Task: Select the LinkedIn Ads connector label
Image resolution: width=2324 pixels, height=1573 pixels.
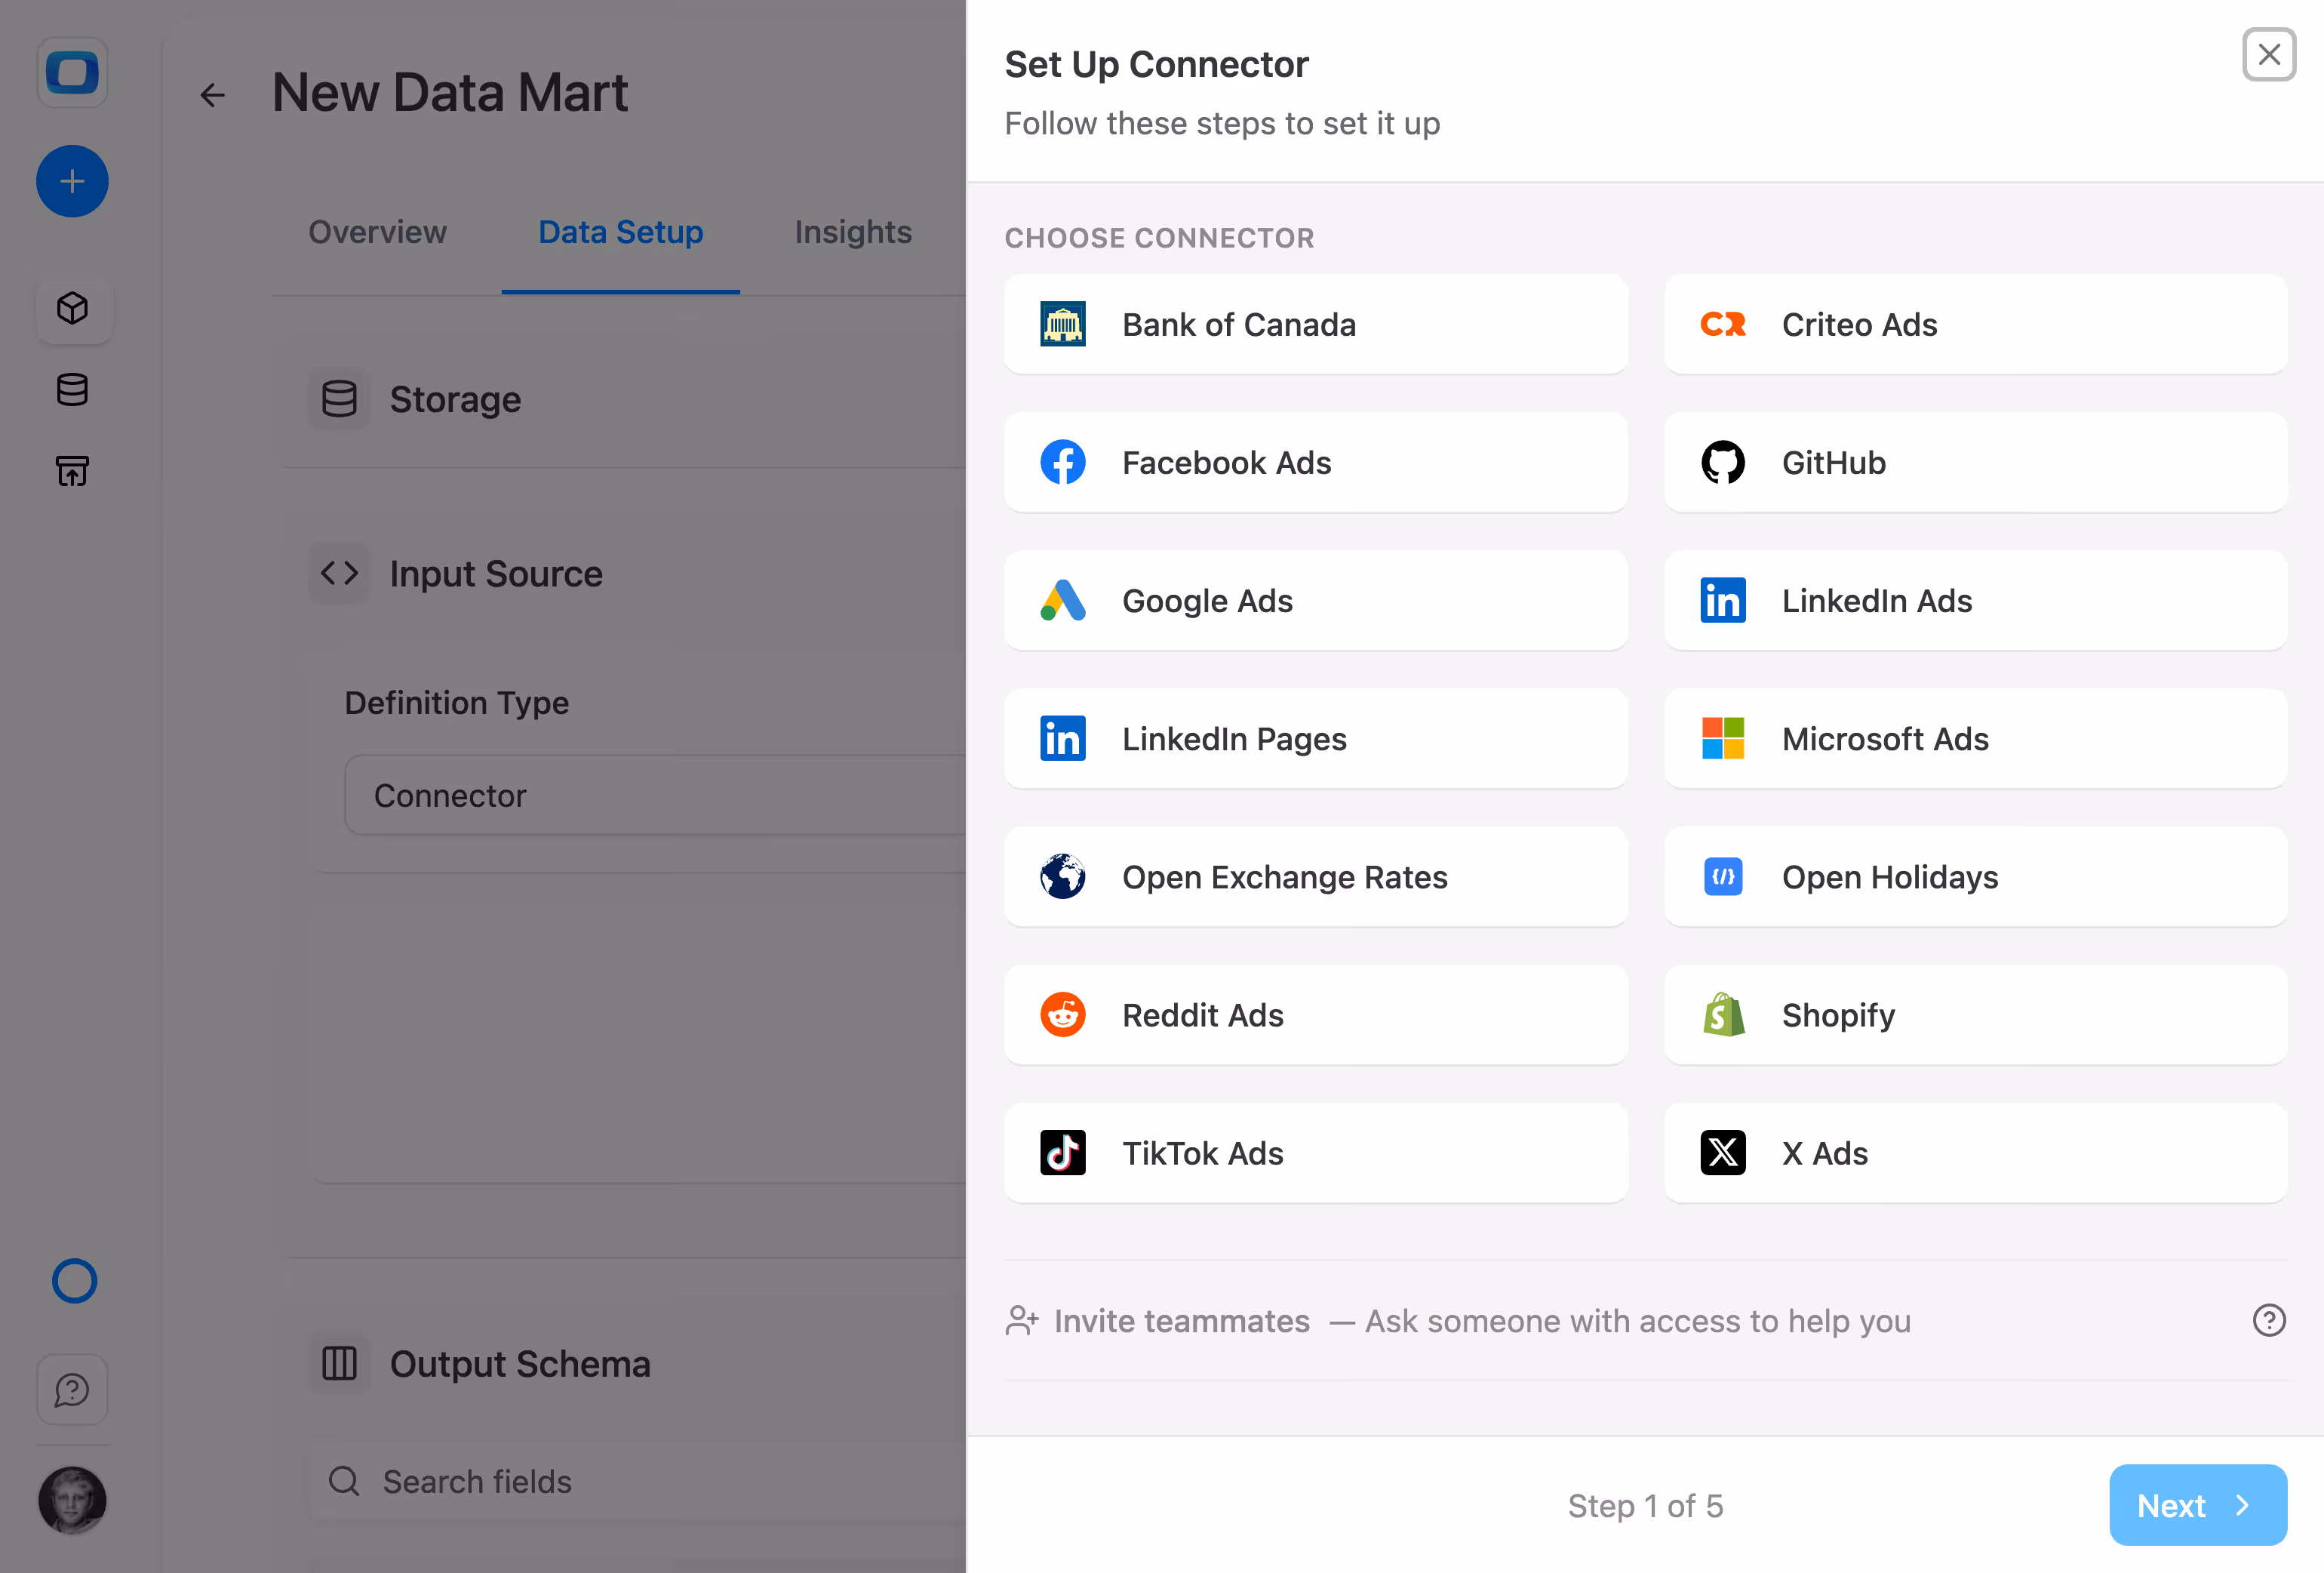Action: (1877, 600)
